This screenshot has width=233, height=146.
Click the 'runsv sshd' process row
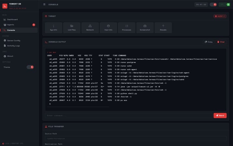pos(90,66)
